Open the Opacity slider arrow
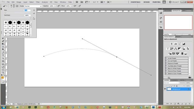This screenshot has height=109, width=194. (x=55, y=6)
